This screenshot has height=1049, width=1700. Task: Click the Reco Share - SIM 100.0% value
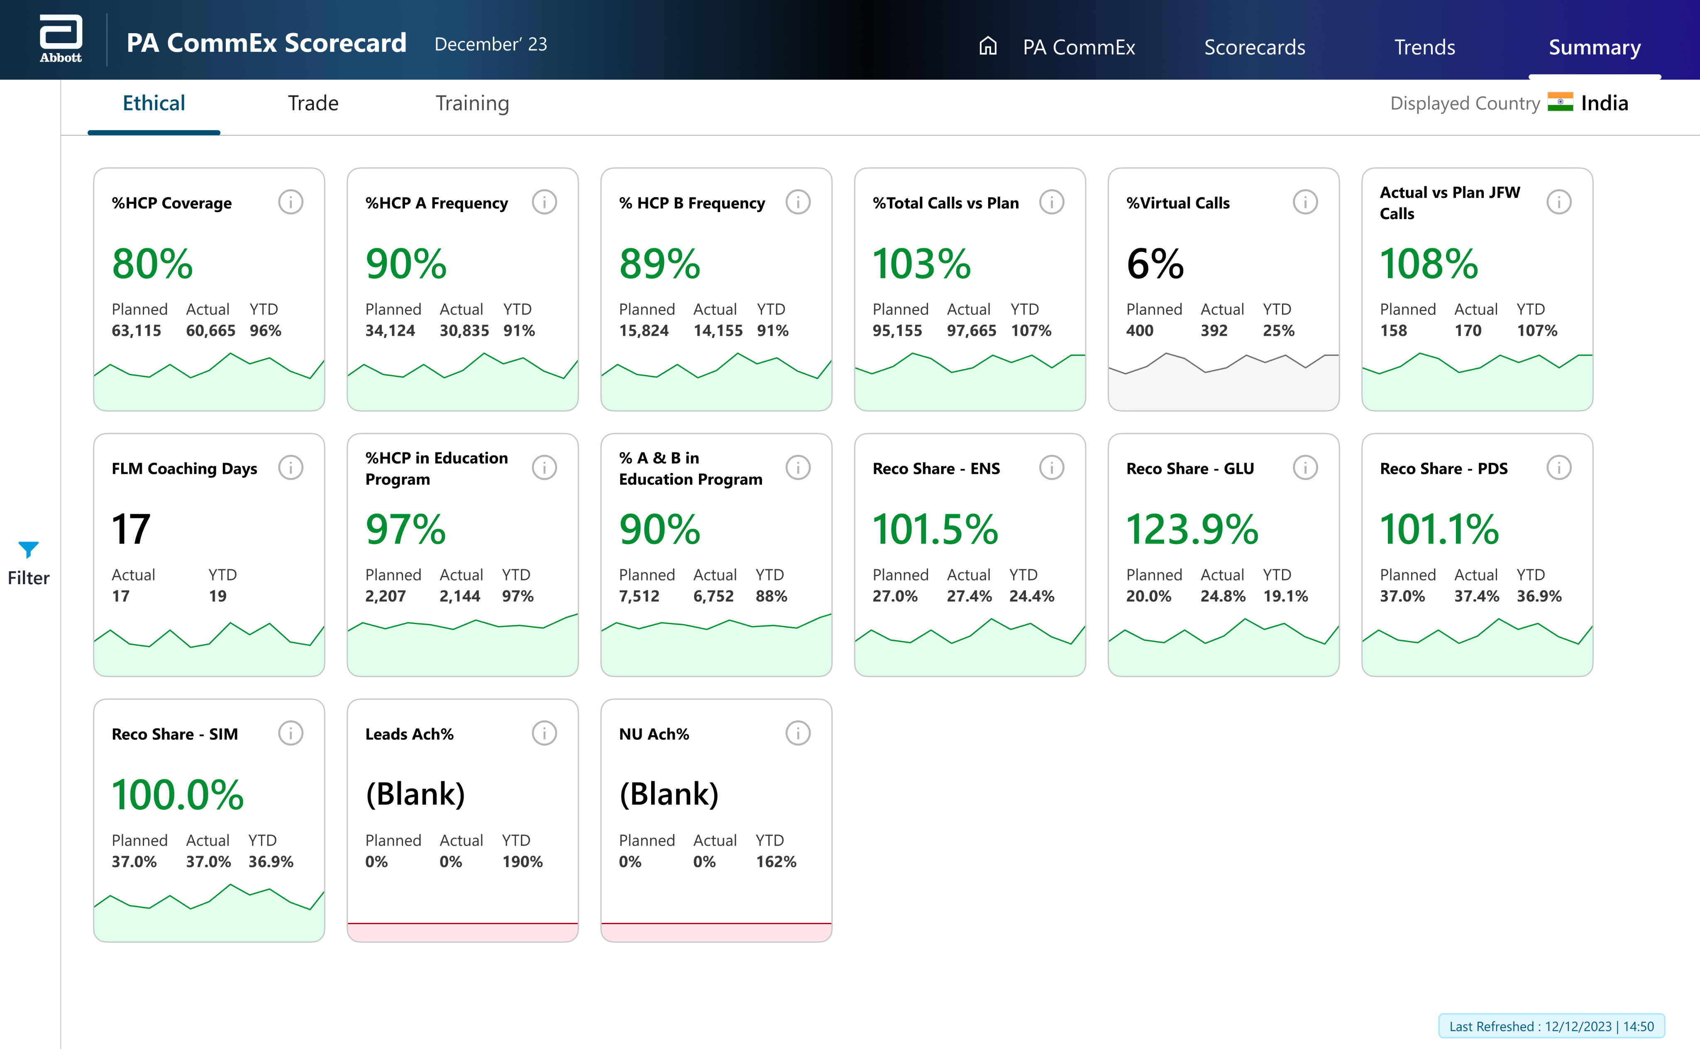178,794
